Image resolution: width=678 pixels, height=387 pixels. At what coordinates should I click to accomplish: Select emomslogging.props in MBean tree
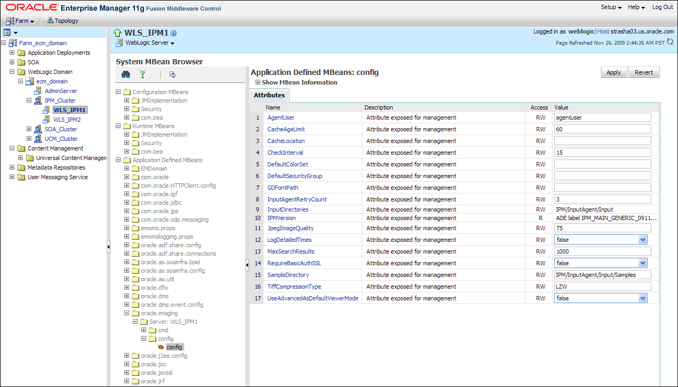pyautogui.click(x=167, y=237)
